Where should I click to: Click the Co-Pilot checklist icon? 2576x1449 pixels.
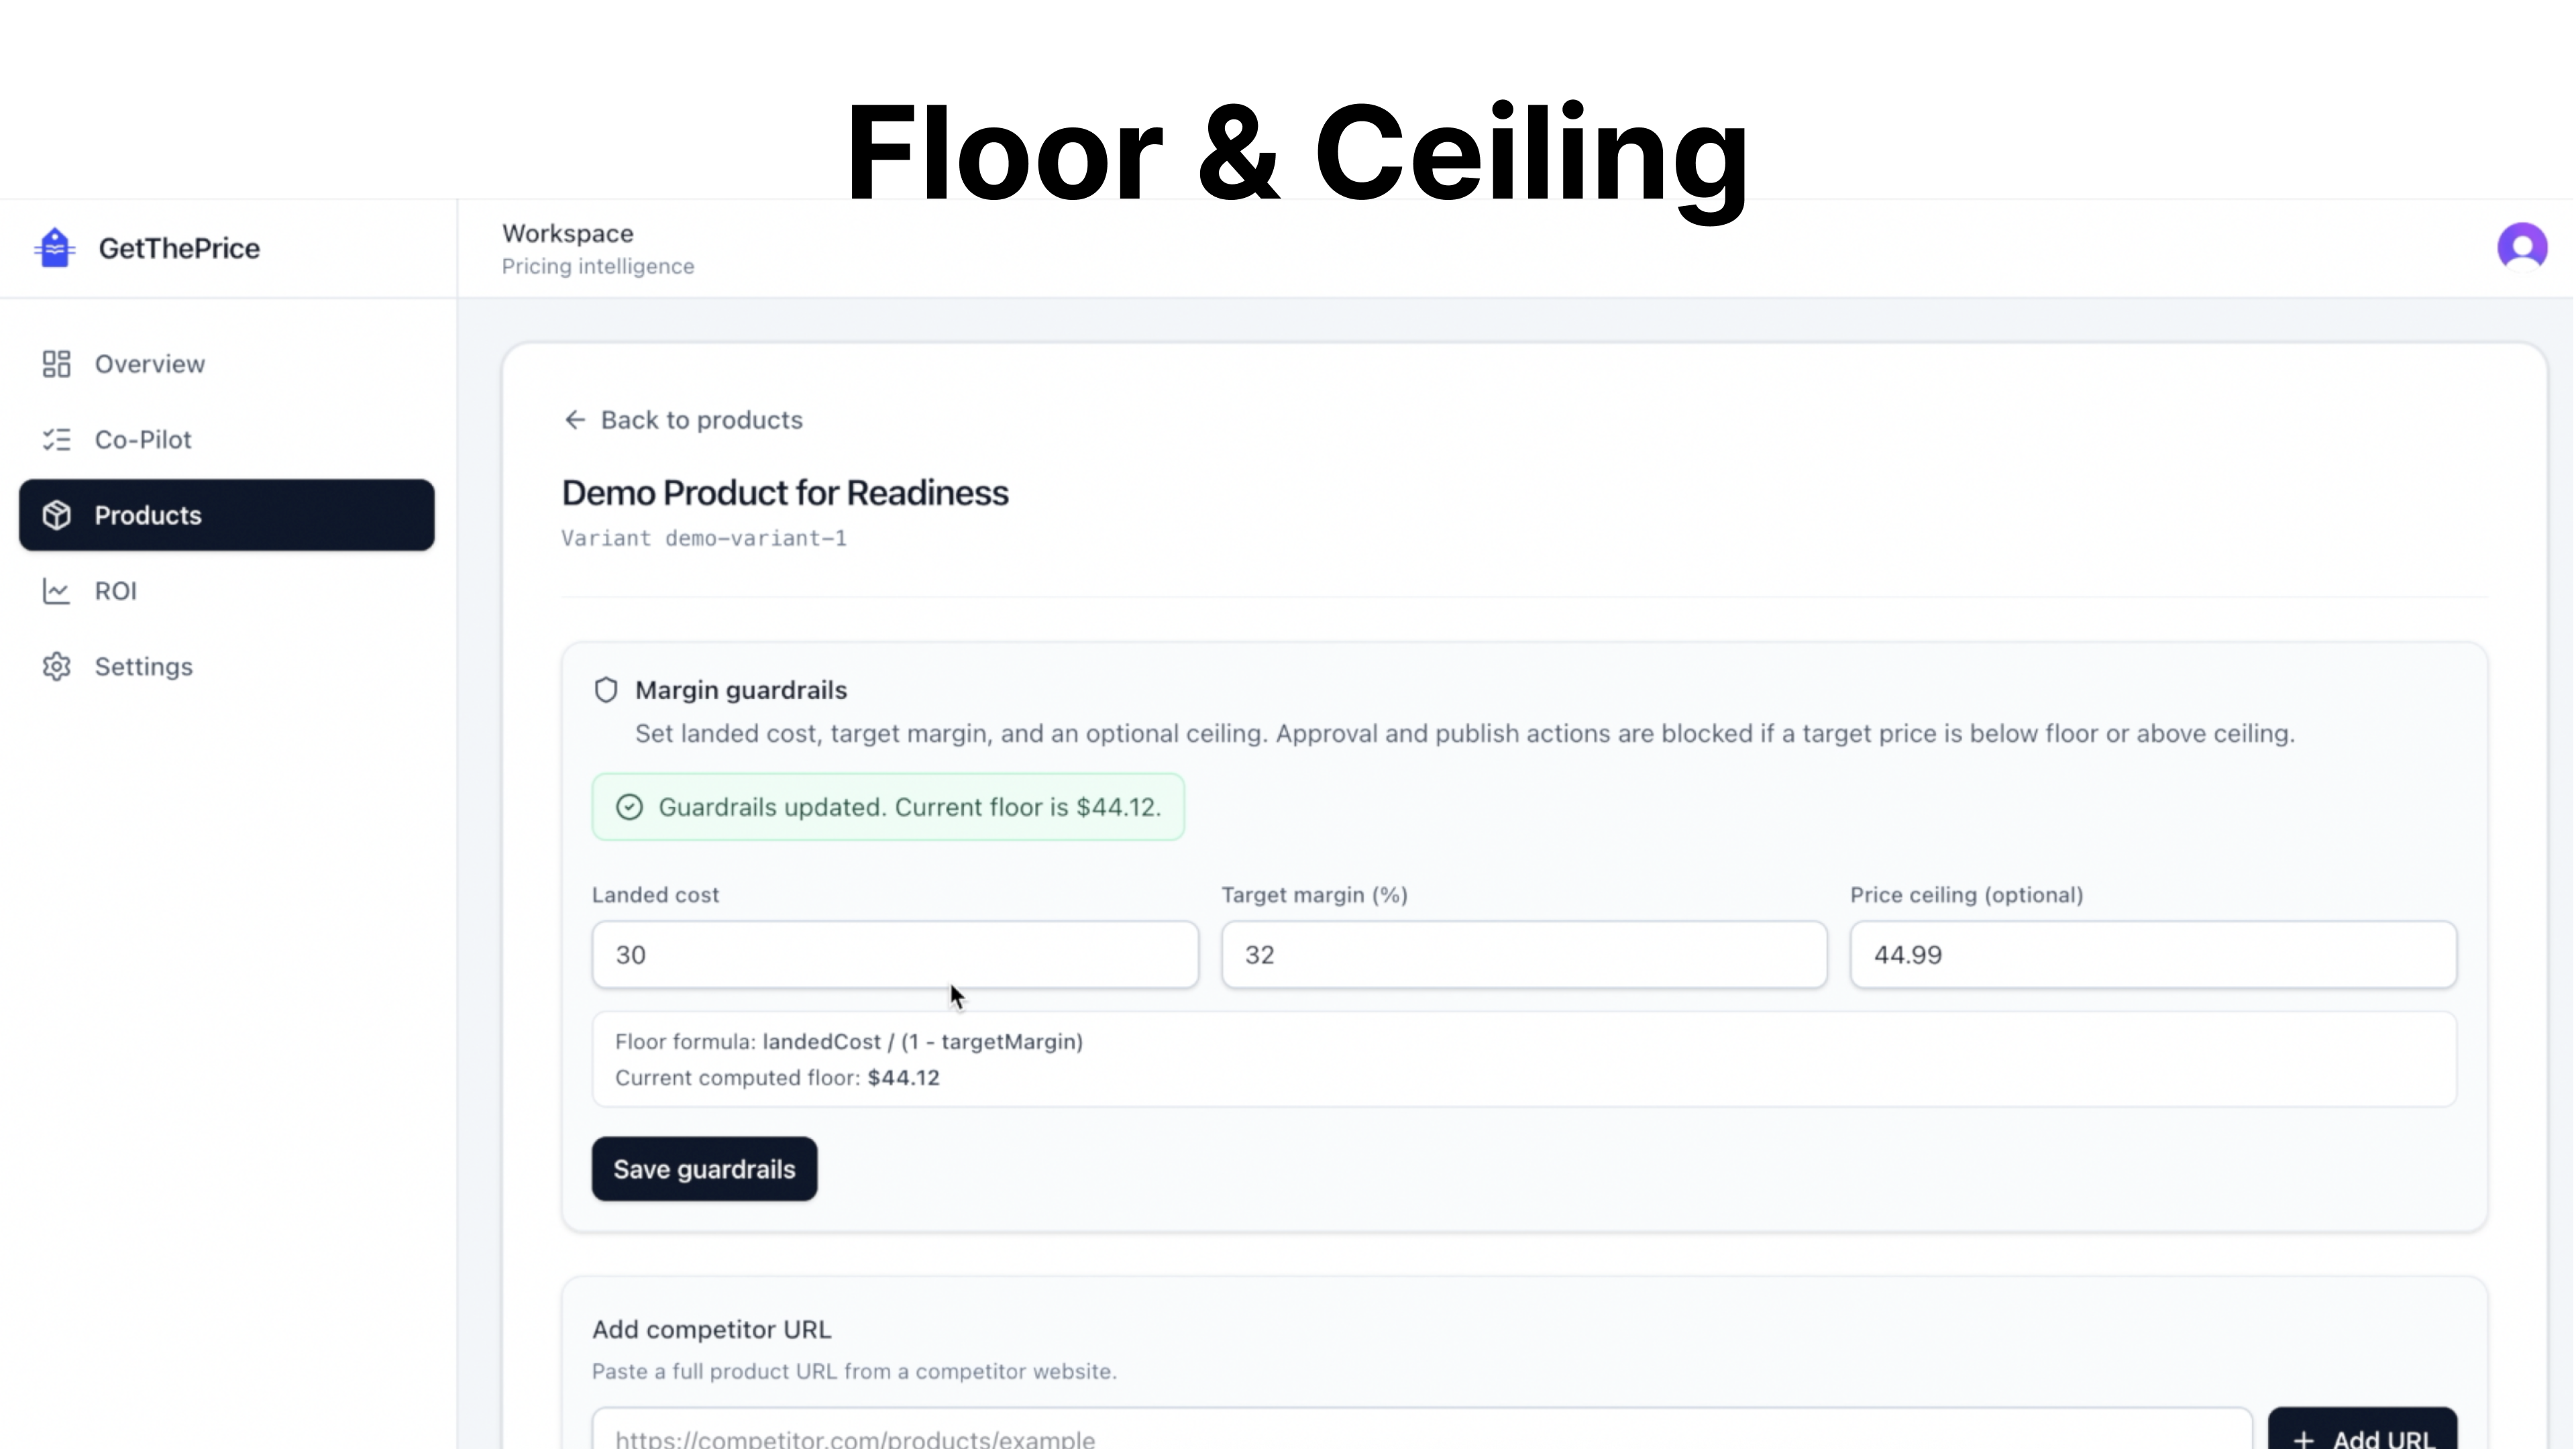tap(56, 440)
